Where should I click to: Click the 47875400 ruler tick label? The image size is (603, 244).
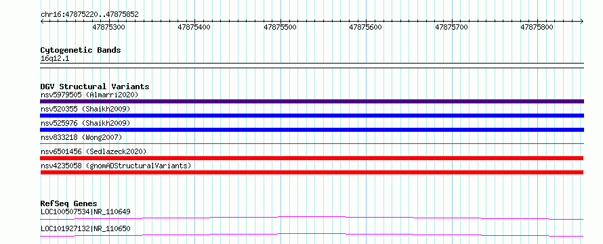[194, 27]
